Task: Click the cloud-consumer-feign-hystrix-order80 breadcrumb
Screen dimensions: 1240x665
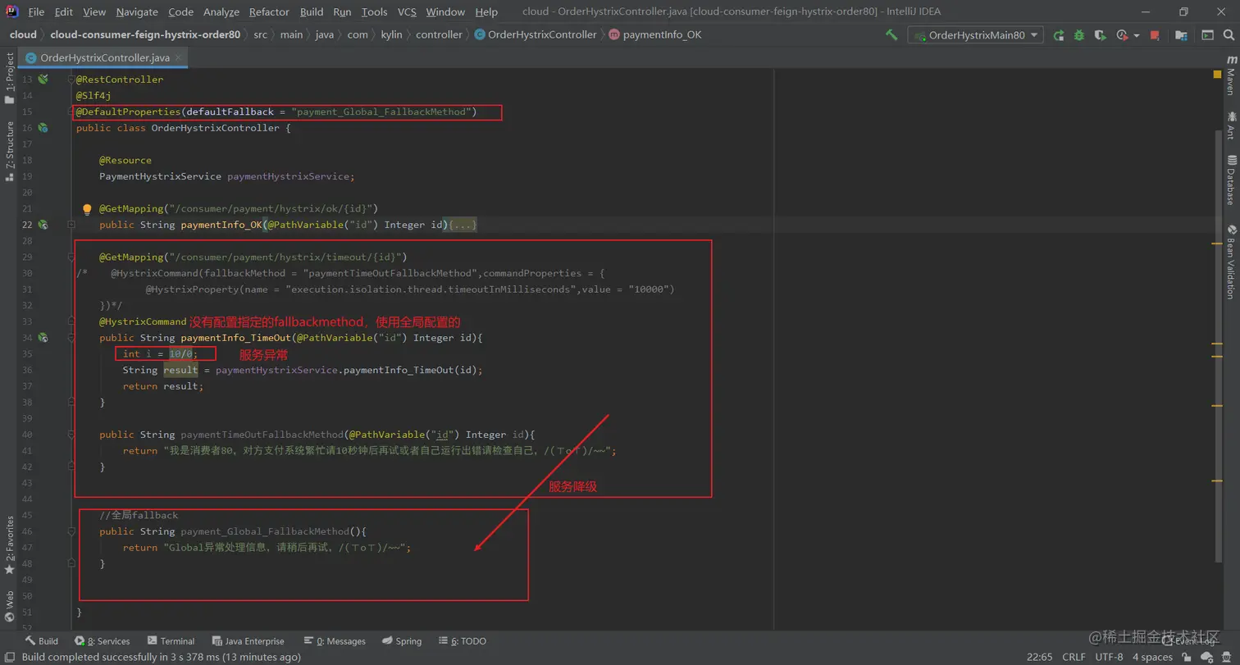Action: click(x=145, y=34)
